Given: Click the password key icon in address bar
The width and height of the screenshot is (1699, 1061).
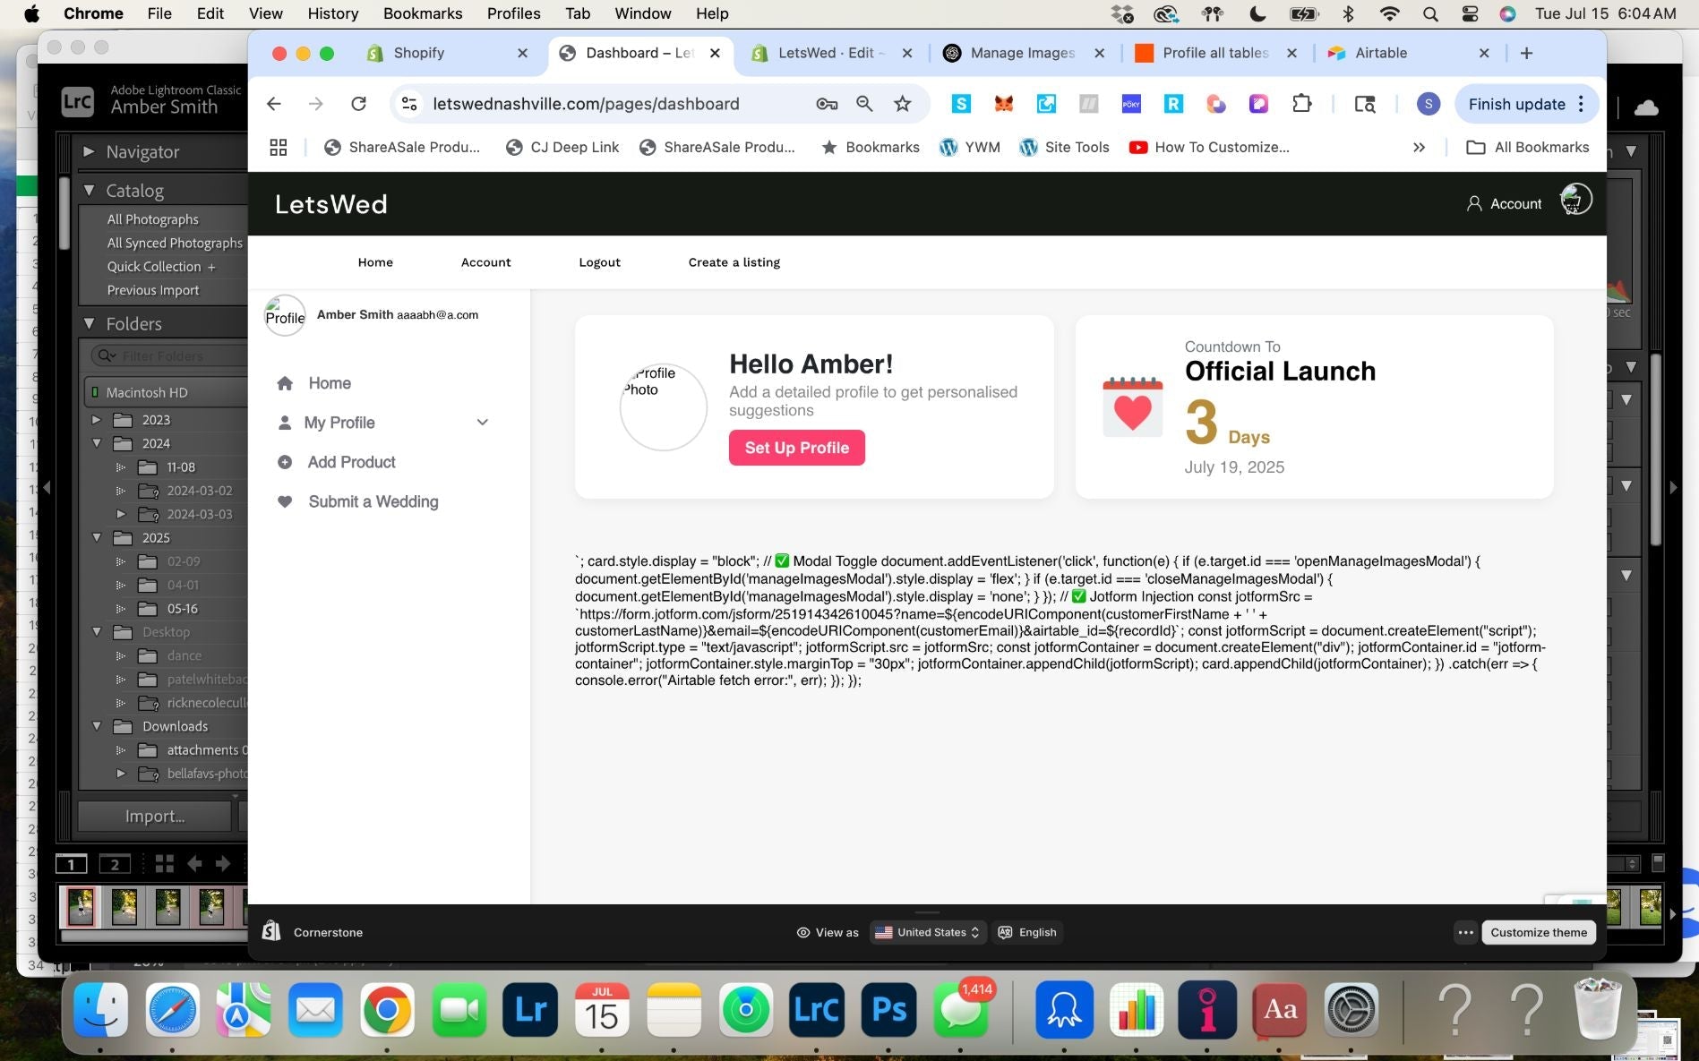Looking at the screenshot, I should [826, 104].
